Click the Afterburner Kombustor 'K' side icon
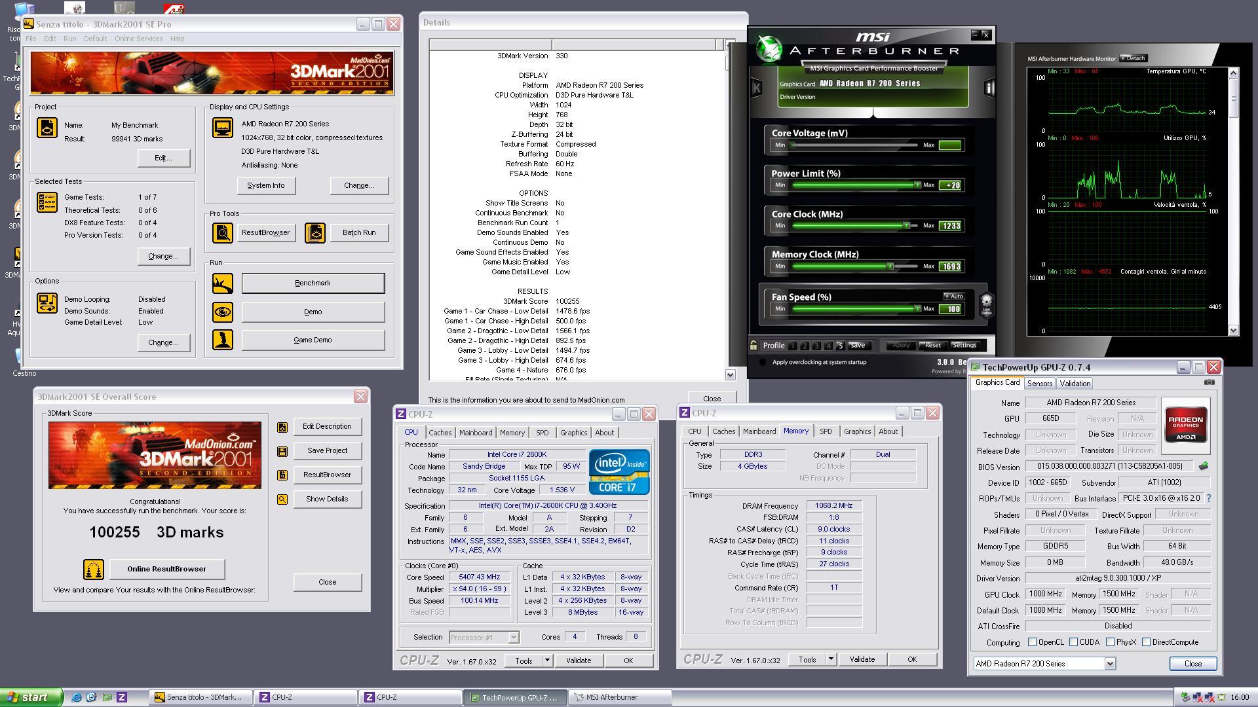 [x=756, y=88]
